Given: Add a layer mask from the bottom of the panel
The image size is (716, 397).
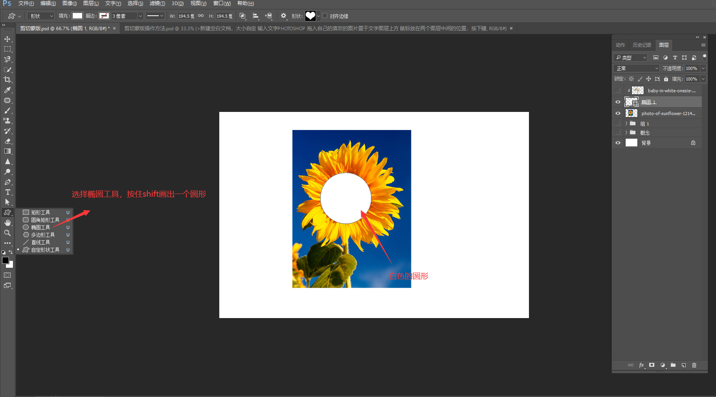Looking at the screenshot, I should click(652, 365).
